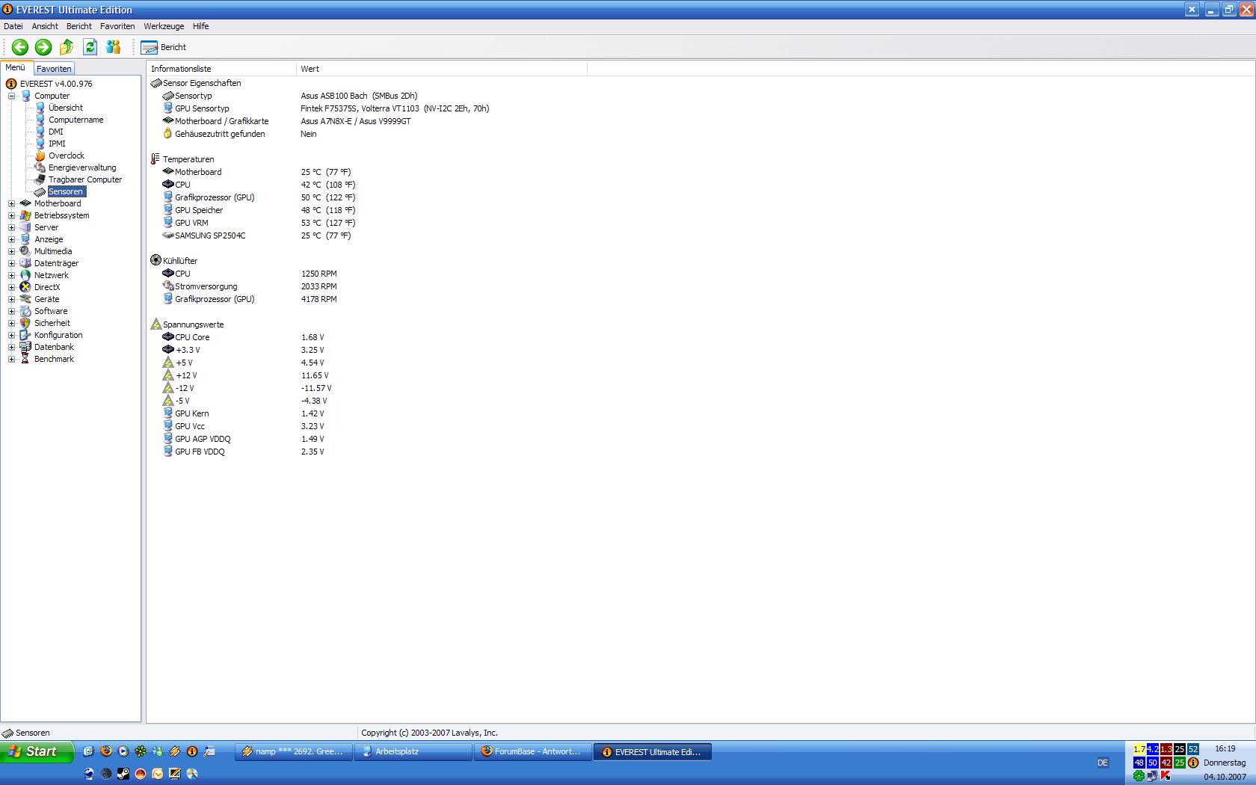Select Overclock in the tree
The height and width of the screenshot is (785, 1256).
(67, 156)
